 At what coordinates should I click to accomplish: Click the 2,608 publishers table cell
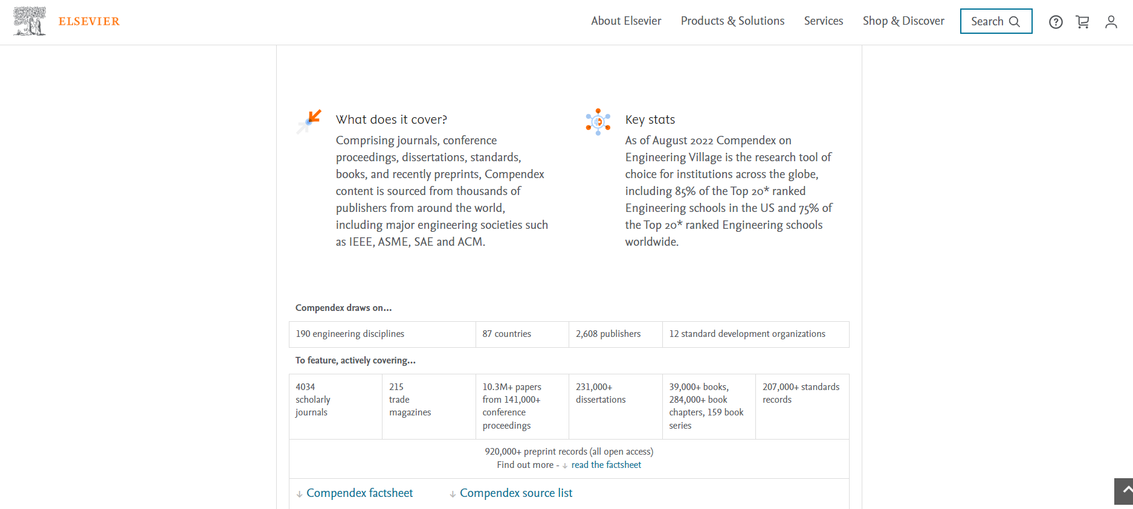[615, 334]
